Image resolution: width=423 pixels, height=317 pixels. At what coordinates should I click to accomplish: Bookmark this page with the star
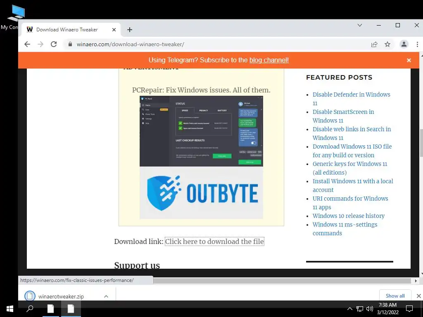pos(387,44)
